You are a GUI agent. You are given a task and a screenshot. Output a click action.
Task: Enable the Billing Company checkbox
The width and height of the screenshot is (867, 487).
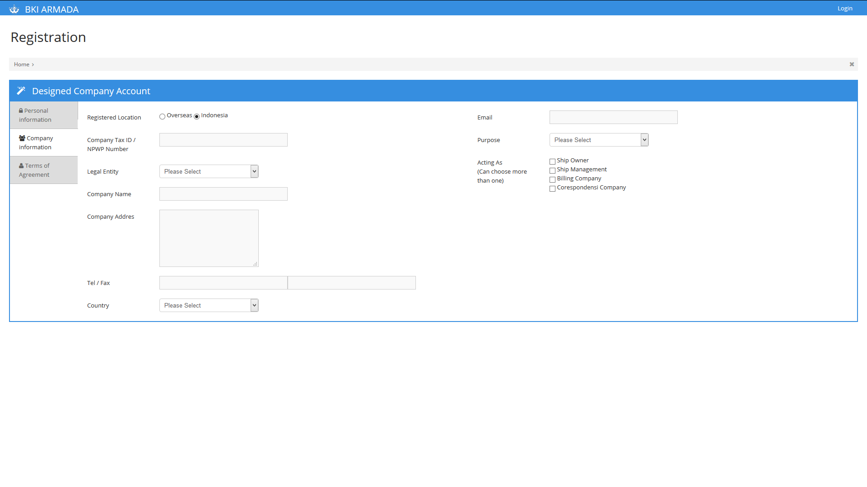[x=552, y=179]
